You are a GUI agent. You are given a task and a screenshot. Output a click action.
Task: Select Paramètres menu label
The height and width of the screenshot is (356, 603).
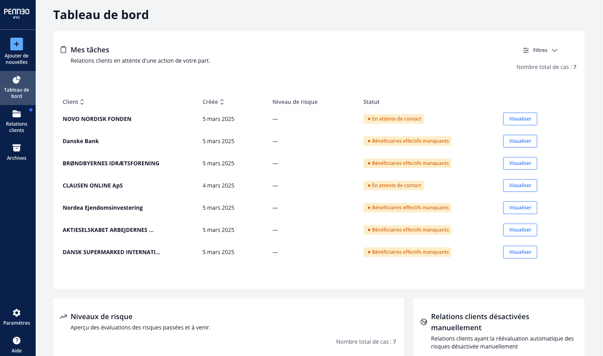point(17,323)
